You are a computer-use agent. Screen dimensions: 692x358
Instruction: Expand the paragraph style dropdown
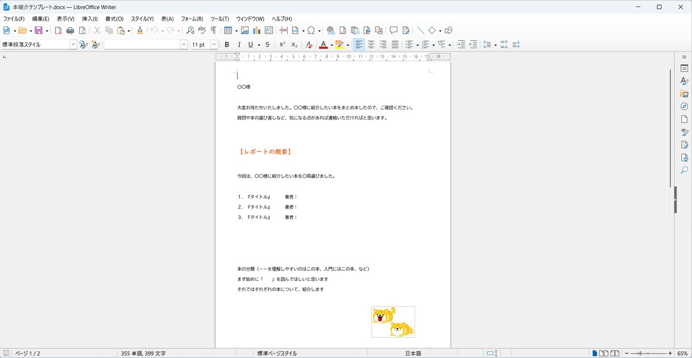tap(73, 45)
